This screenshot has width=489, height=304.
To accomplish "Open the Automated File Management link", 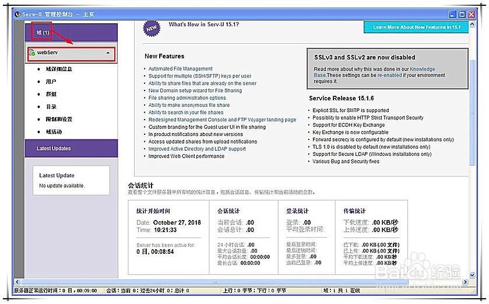I will [180, 69].
